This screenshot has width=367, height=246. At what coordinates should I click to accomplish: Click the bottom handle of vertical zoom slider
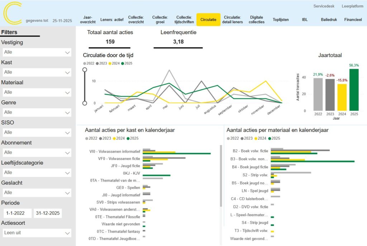[x=85, y=103]
